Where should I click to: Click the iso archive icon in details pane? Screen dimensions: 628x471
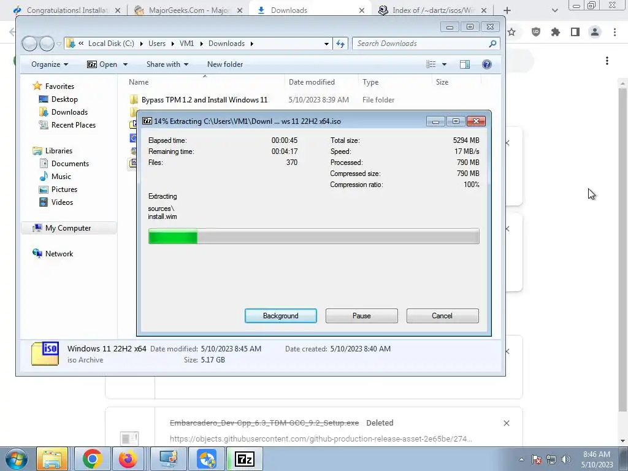pyautogui.click(x=45, y=353)
